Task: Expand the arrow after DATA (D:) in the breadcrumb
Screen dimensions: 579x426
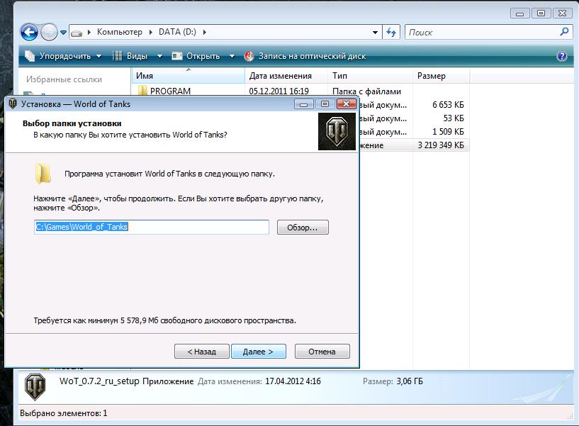Action: (205, 33)
